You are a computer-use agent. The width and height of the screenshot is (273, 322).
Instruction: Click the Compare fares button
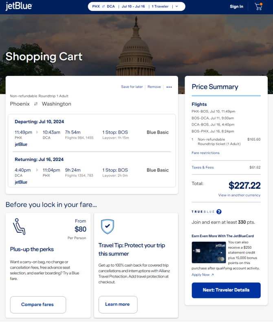pyautogui.click(x=38, y=305)
